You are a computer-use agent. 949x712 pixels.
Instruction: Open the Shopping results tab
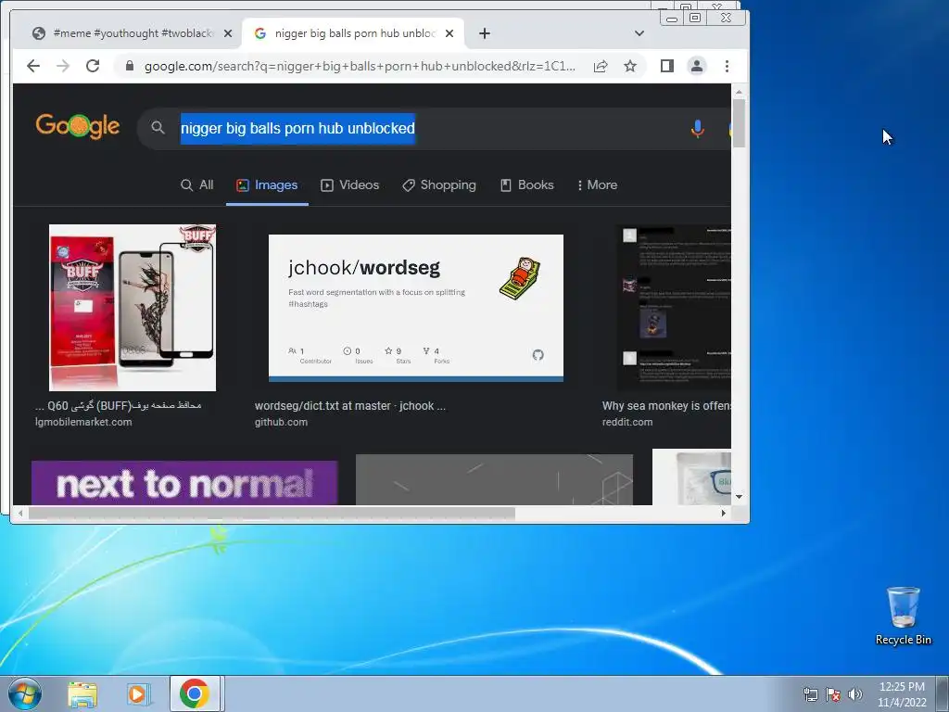(x=439, y=184)
